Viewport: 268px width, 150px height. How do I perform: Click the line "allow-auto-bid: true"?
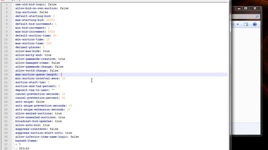[33, 125]
